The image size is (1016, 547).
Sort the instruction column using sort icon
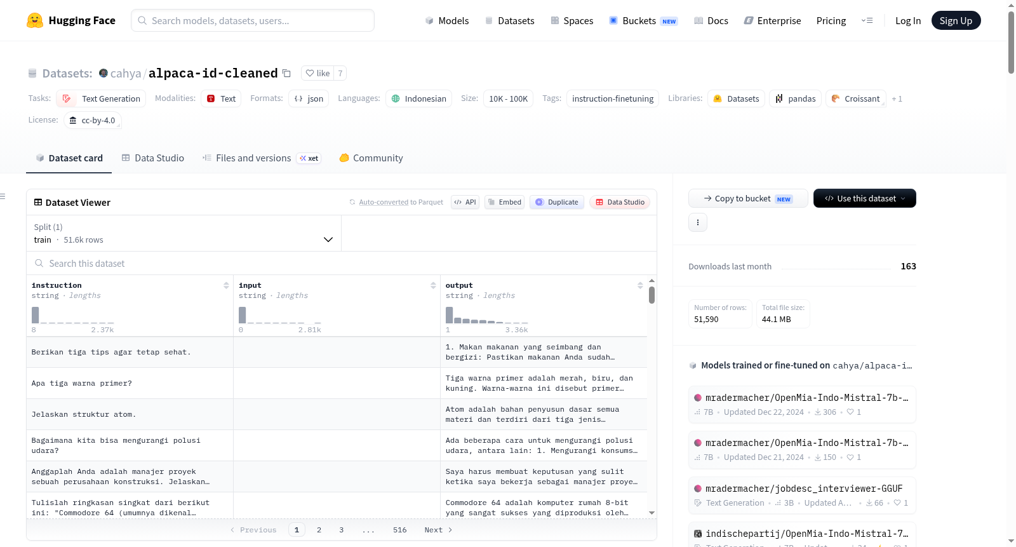click(226, 285)
